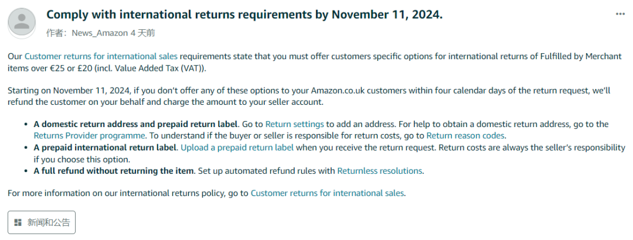Image resolution: width=633 pixels, height=240 pixels.
Task: Open the post title about international returns
Action: click(244, 15)
